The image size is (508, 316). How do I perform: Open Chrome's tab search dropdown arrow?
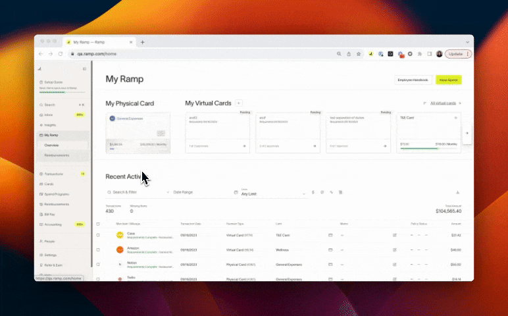coord(467,42)
